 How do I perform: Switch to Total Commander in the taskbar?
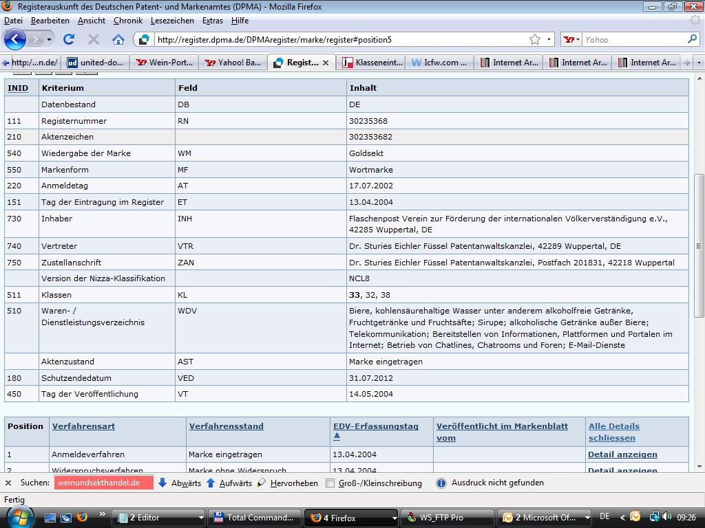pyautogui.click(x=254, y=518)
